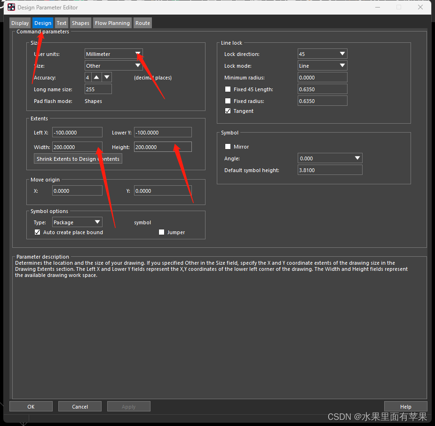This screenshot has height=426, width=435.
Task: Open the User units dropdown
Action: [x=138, y=54]
